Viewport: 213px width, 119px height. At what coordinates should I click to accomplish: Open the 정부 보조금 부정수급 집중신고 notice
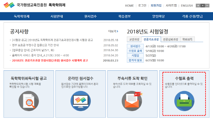coord(35,45)
